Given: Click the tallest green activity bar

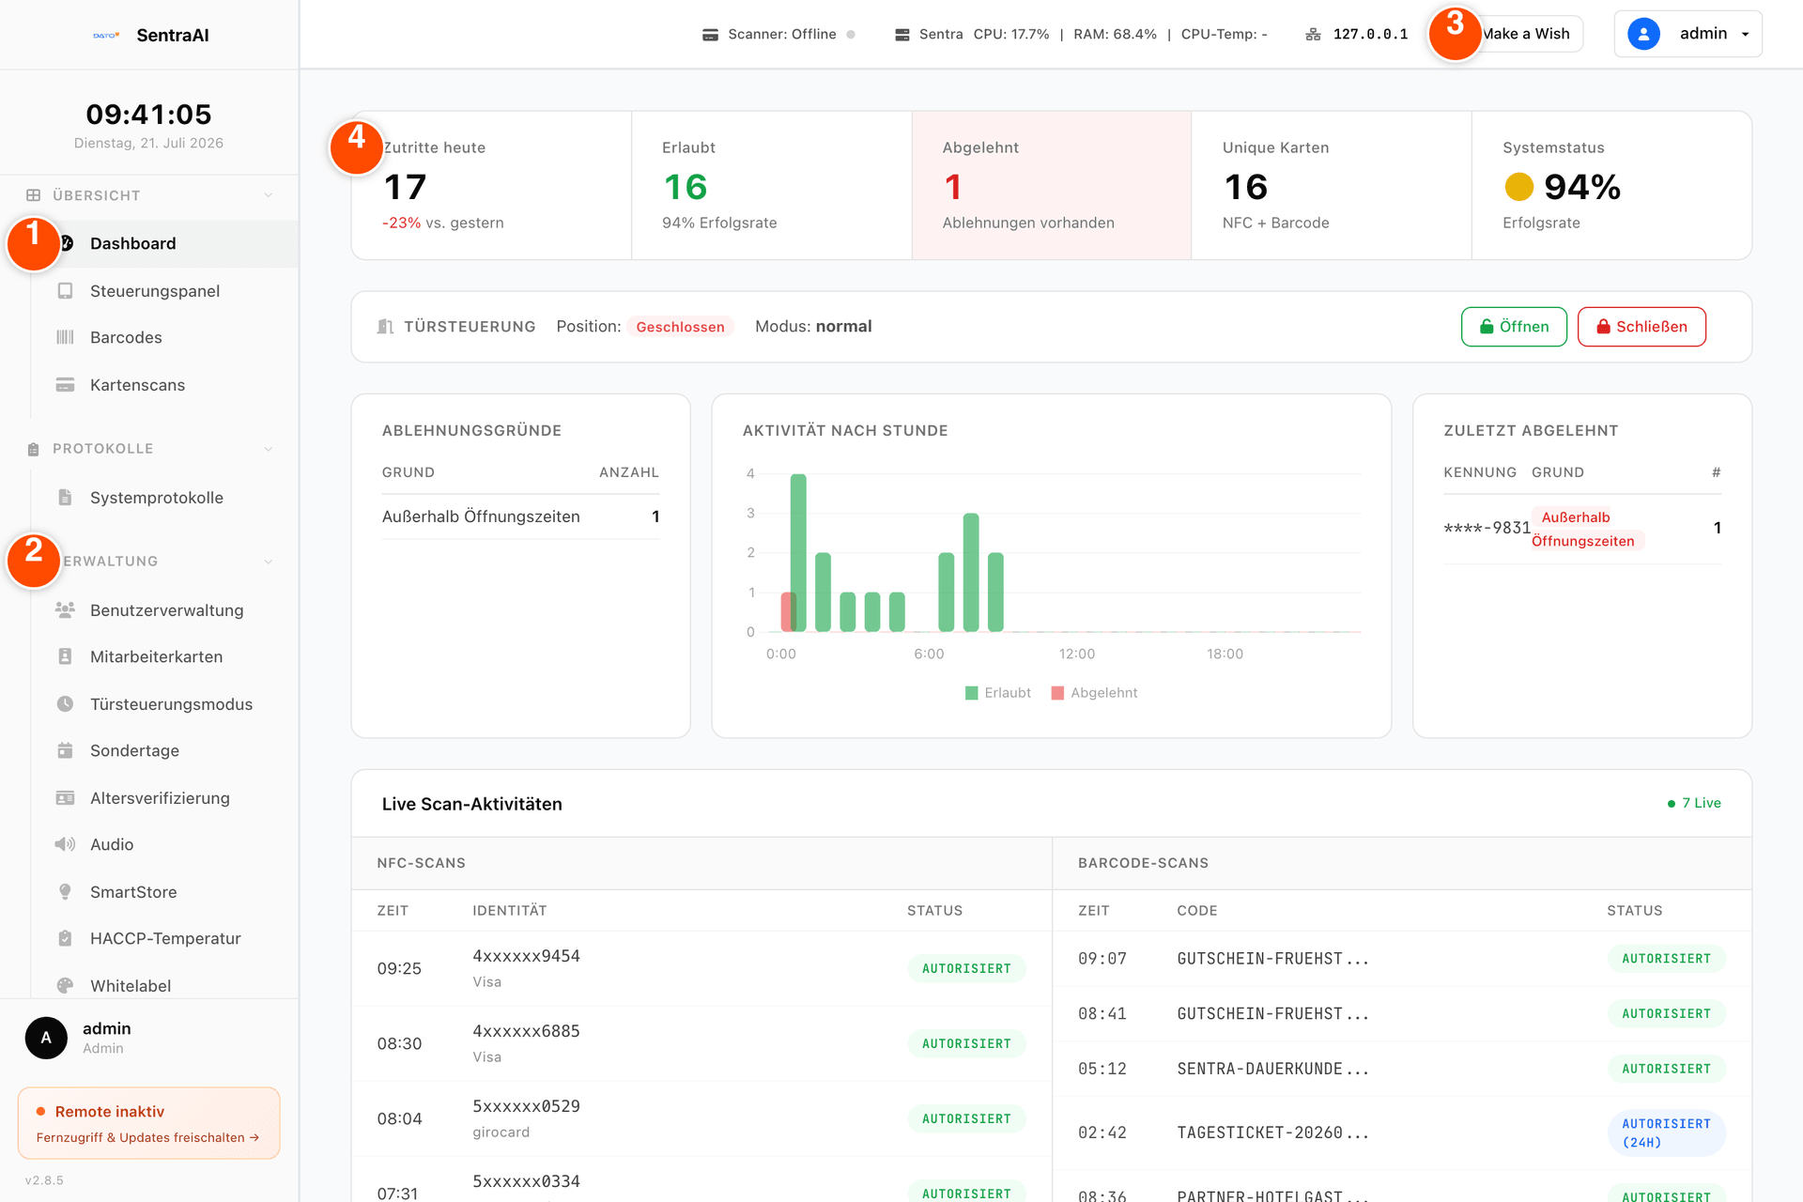Looking at the screenshot, I should point(798,553).
